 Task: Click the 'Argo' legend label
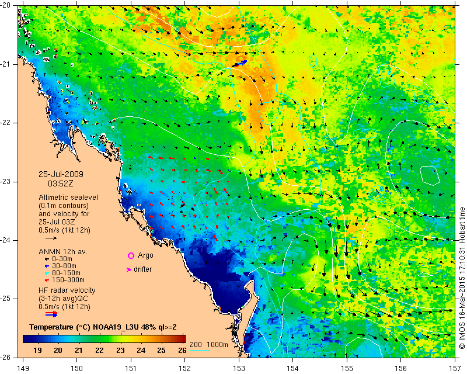click(x=145, y=255)
